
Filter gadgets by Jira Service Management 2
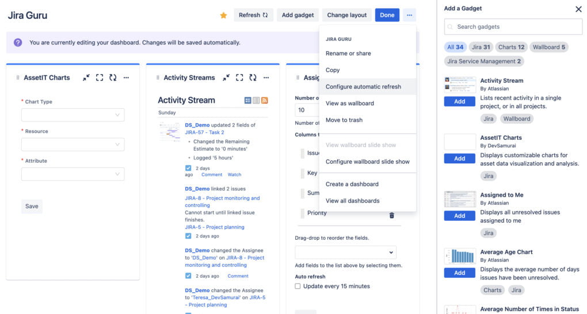(x=483, y=62)
